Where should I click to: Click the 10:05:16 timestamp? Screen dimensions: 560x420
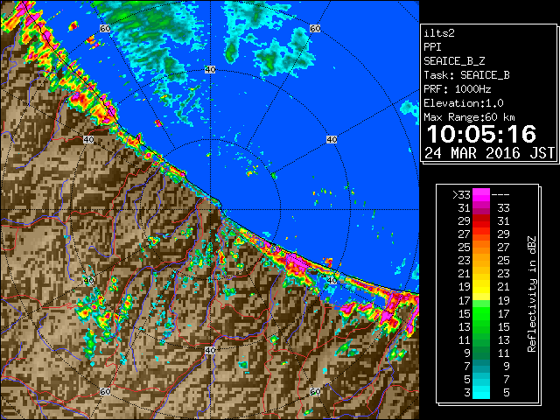tap(481, 134)
